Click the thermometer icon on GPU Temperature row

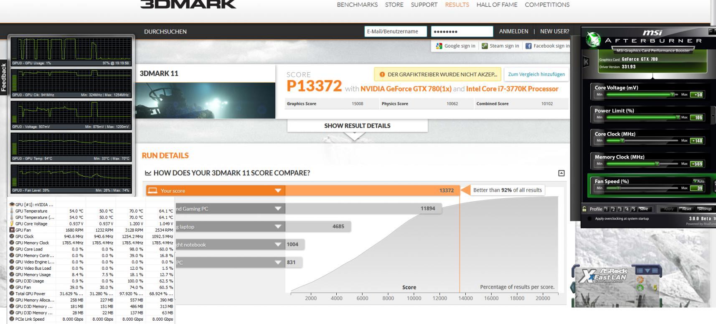(x=12, y=211)
